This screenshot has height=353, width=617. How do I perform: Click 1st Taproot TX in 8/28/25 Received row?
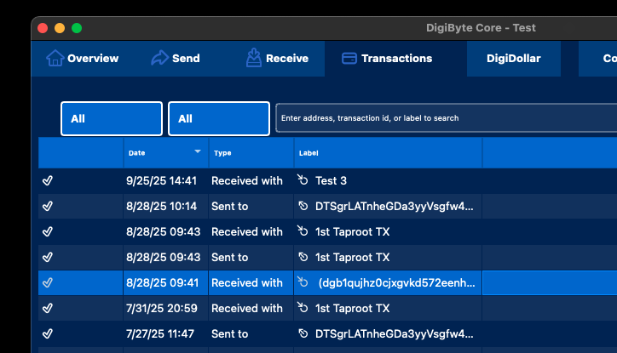coord(353,231)
